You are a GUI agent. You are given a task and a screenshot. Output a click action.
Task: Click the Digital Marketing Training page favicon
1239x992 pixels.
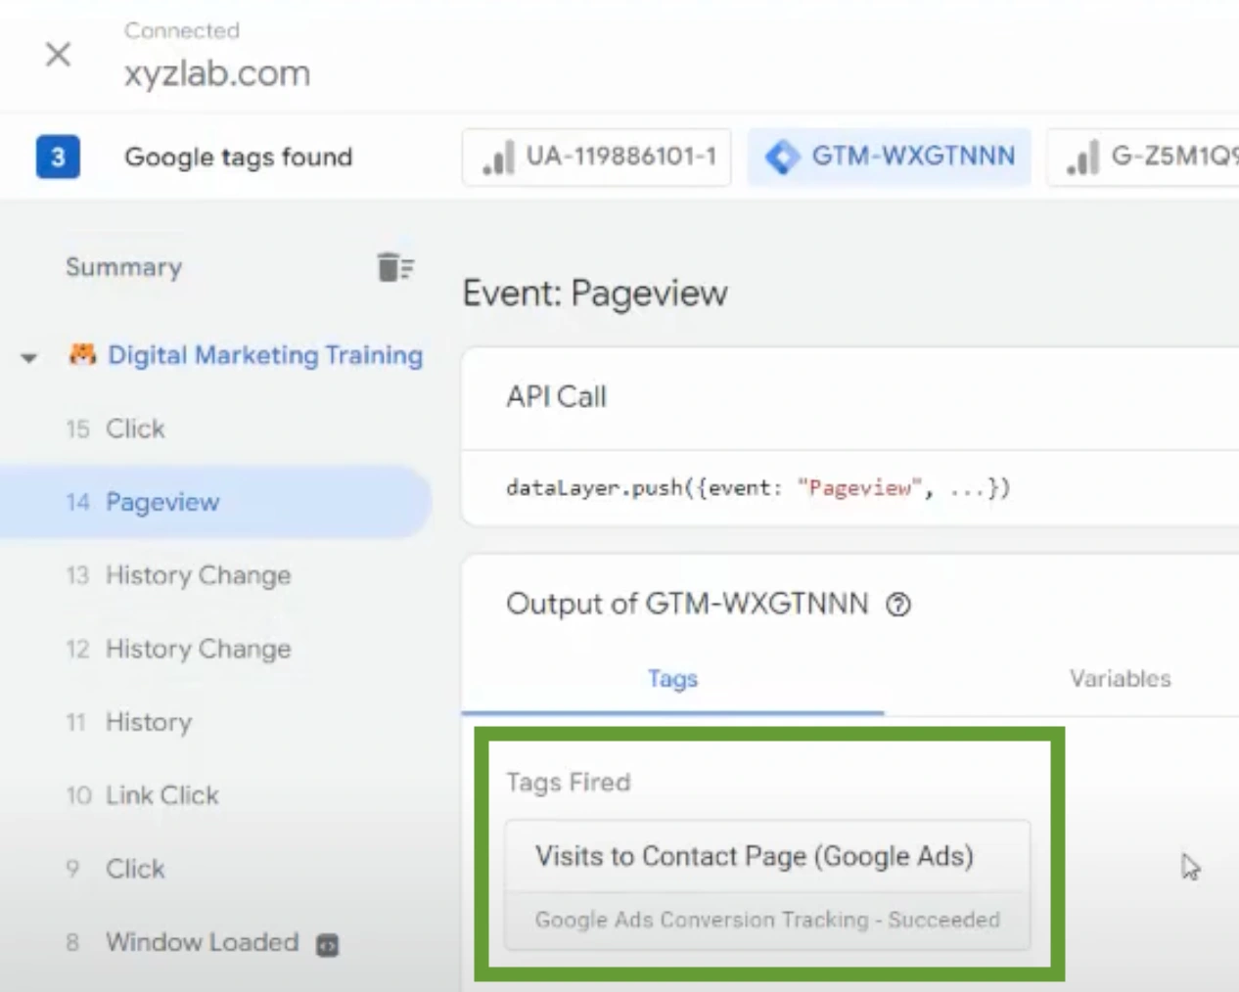(82, 354)
